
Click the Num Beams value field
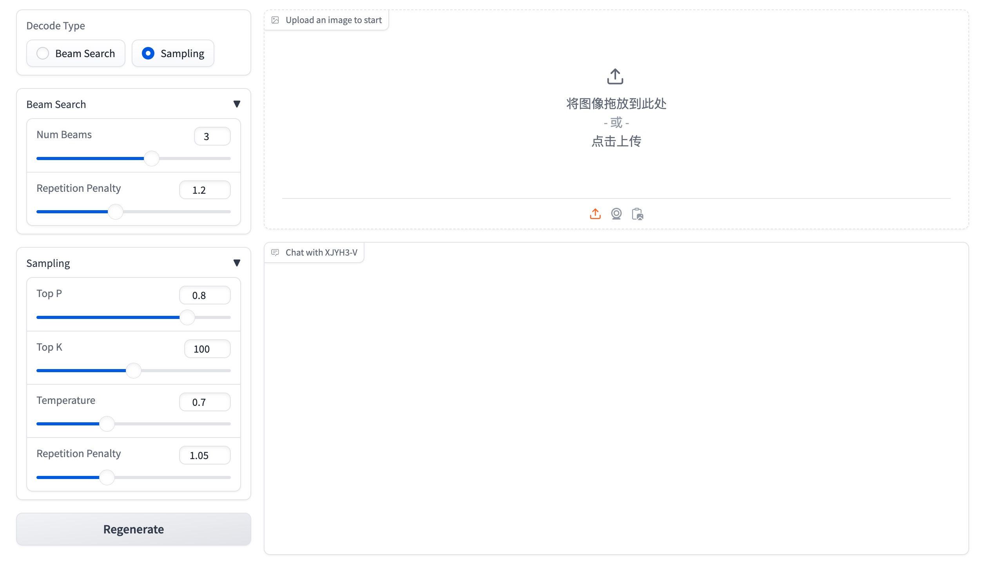[x=212, y=136]
